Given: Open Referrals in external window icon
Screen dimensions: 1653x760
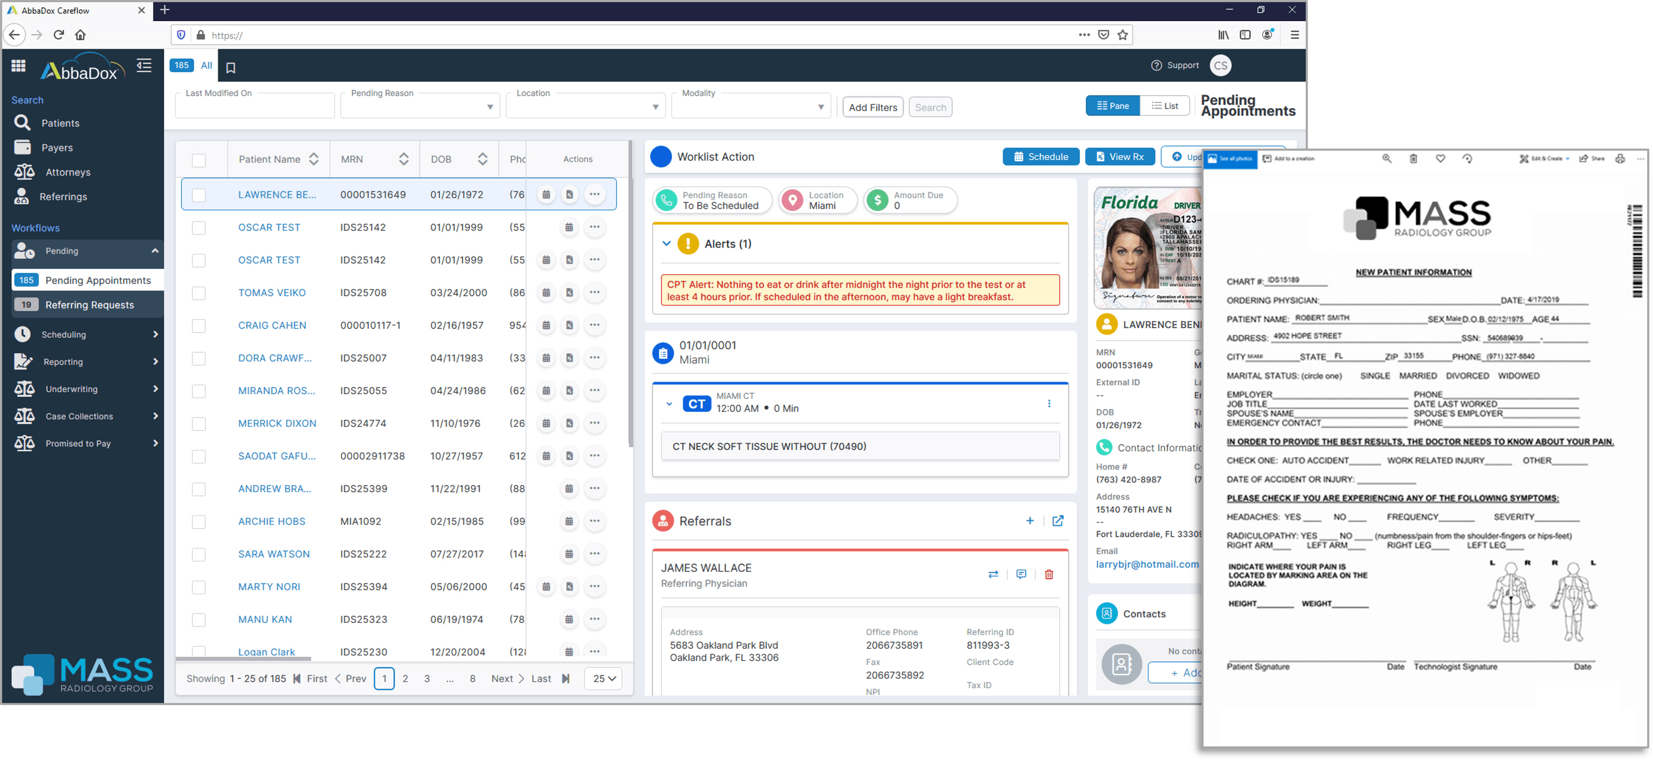Looking at the screenshot, I should point(1057,521).
